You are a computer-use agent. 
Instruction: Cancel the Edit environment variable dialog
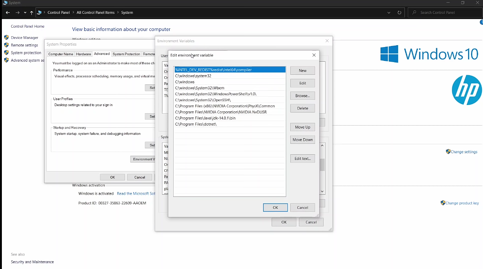click(303, 207)
